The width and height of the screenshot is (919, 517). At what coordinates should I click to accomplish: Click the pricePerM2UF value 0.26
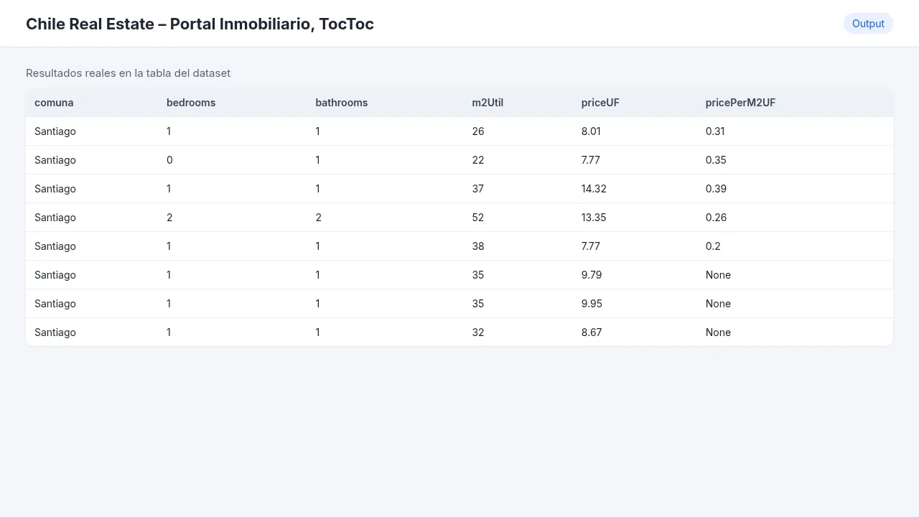point(716,218)
